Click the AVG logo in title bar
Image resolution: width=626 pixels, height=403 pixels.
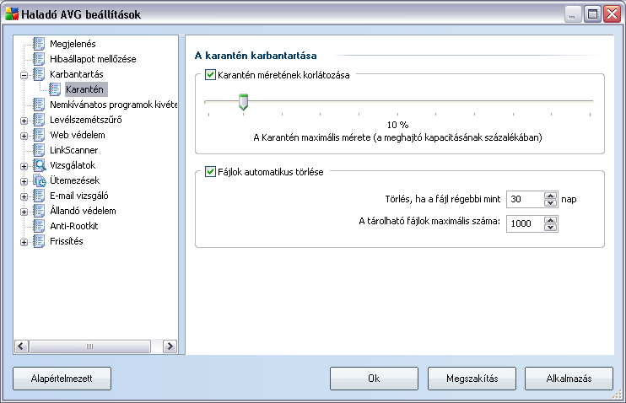(12, 14)
